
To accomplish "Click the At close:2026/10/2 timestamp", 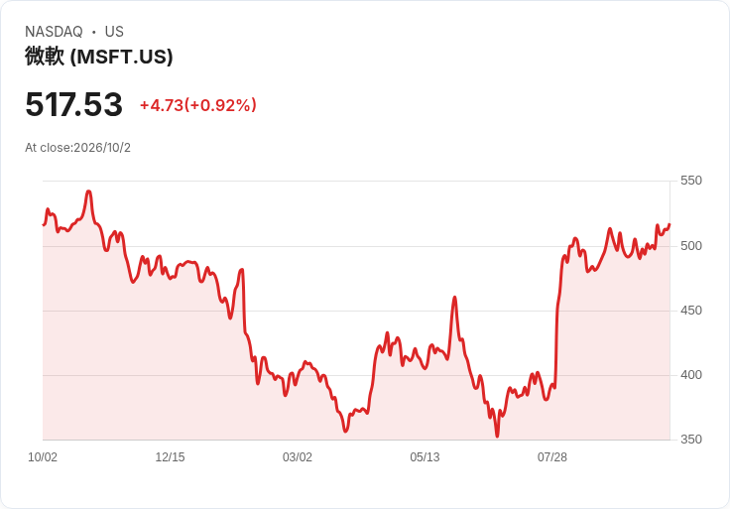I will pos(77,148).
